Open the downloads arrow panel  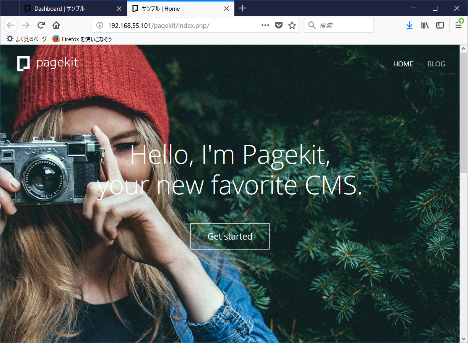pos(409,25)
